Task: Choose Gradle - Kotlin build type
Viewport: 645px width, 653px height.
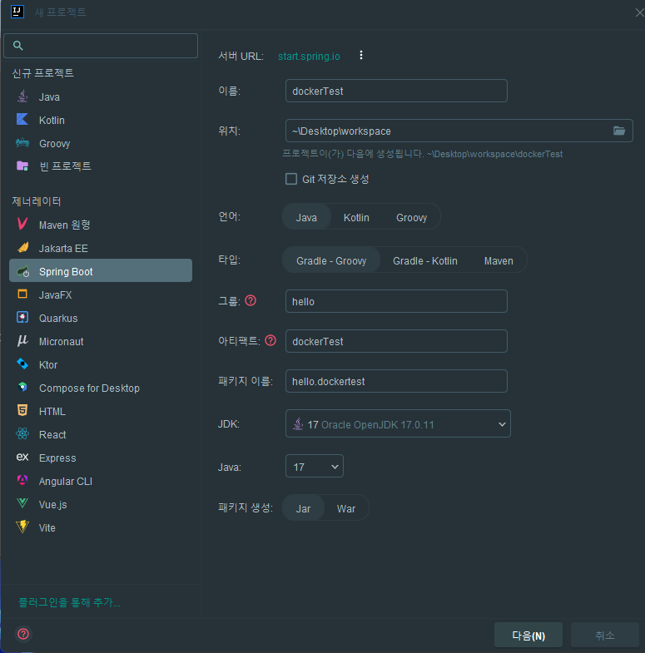Action: [425, 260]
